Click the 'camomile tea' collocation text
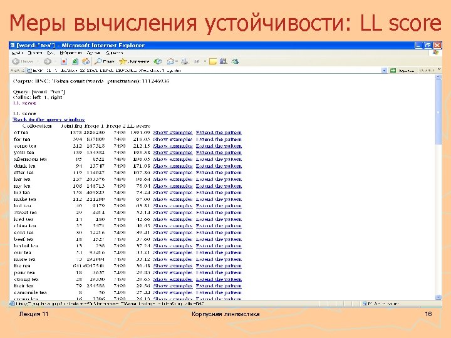 point(30,292)
